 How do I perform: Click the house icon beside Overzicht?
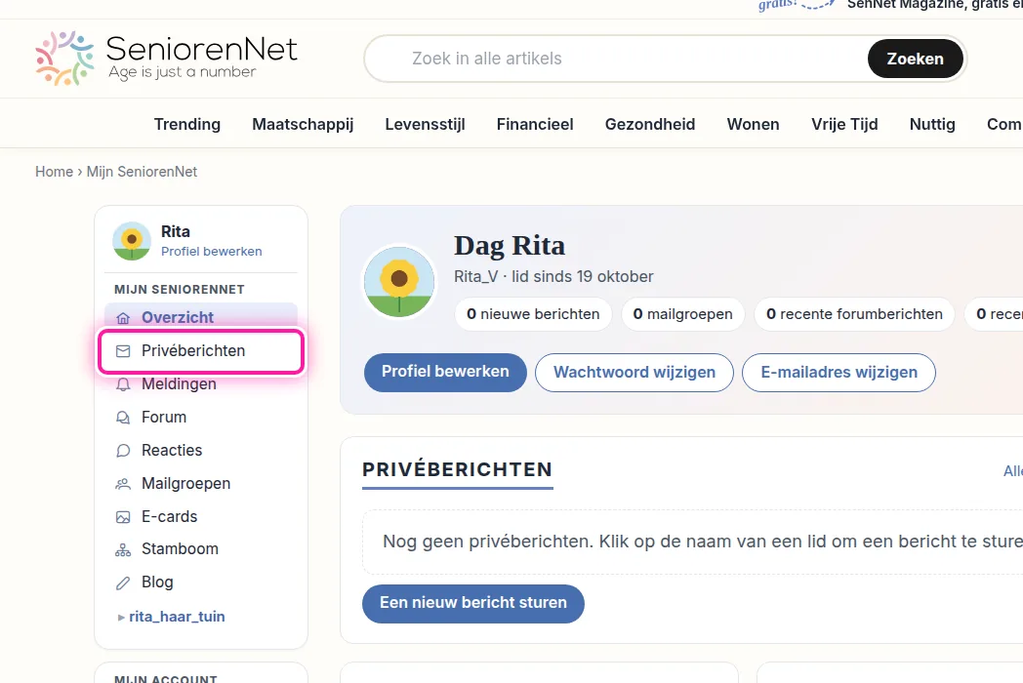123,318
